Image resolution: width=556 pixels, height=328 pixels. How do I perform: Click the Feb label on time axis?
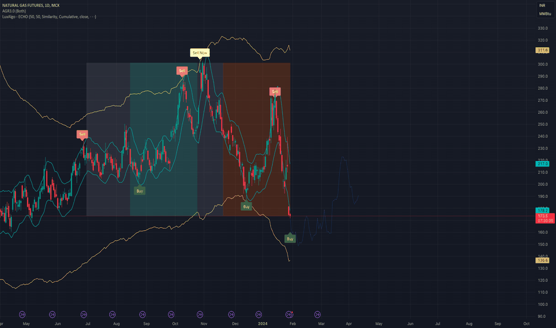click(293, 324)
